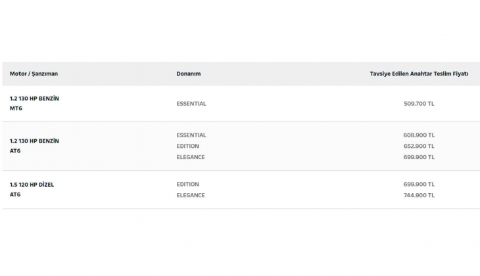Click the Motor / Şanzıman column header
The width and height of the screenshot is (480, 276).
34,74
